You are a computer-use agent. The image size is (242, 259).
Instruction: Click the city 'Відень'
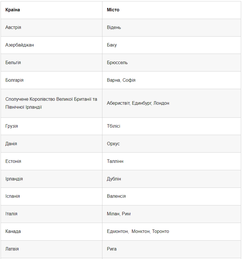(x=114, y=28)
